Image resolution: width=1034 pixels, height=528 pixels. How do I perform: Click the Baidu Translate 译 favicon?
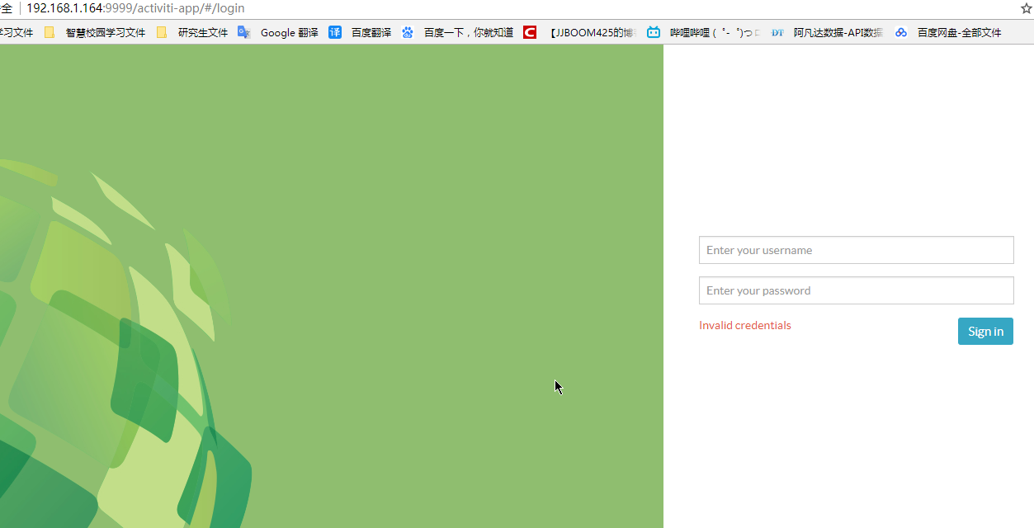[x=335, y=33]
